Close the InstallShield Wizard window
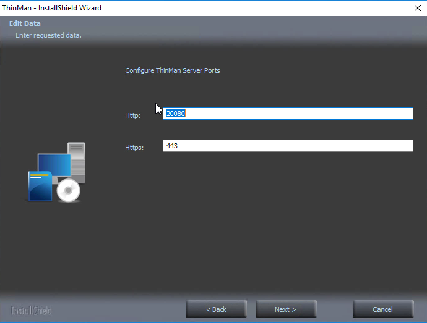Viewport: 427px width, 323px height. 418,8
